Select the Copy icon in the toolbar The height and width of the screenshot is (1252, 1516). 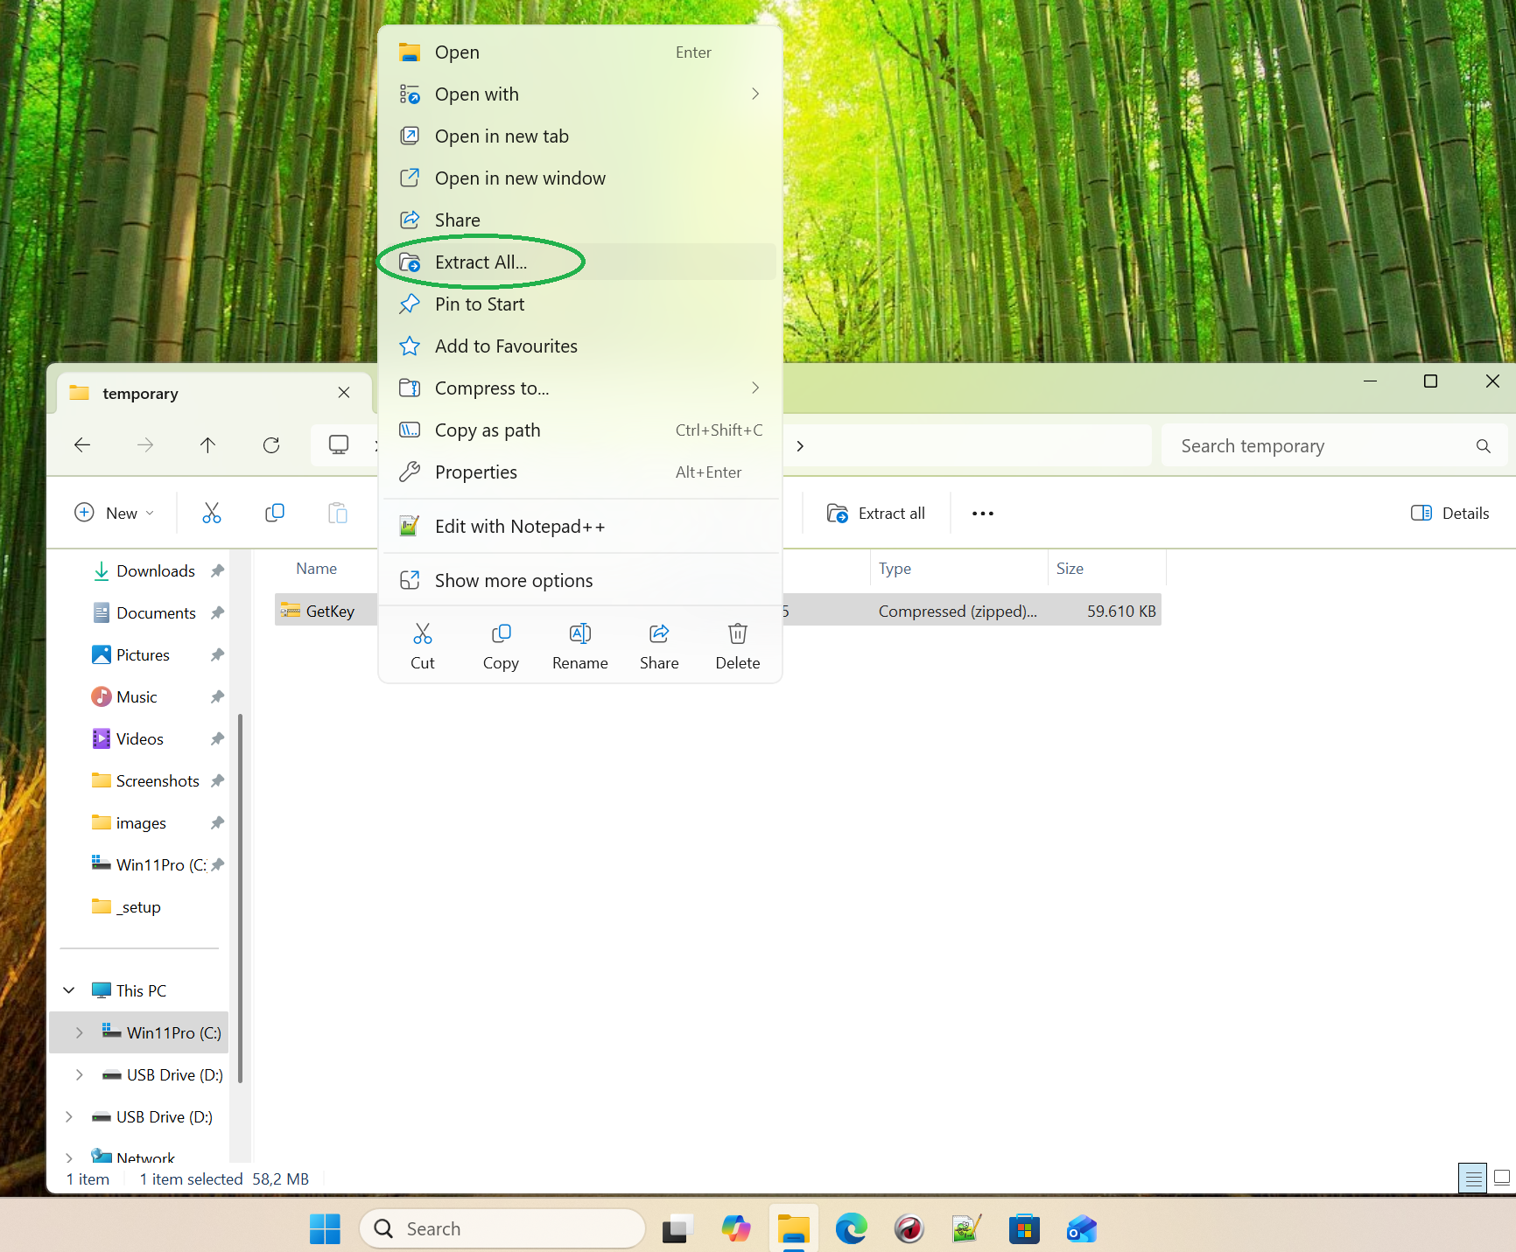pyautogui.click(x=274, y=513)
